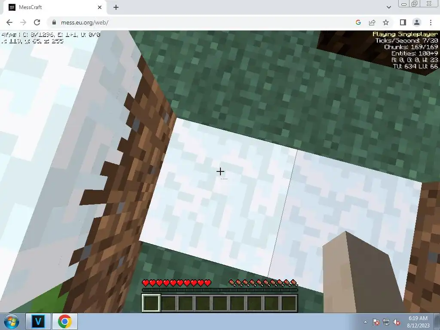Show hidden system tray icons
This screenshot has height=330, width=440.
(x=365, y=322)
